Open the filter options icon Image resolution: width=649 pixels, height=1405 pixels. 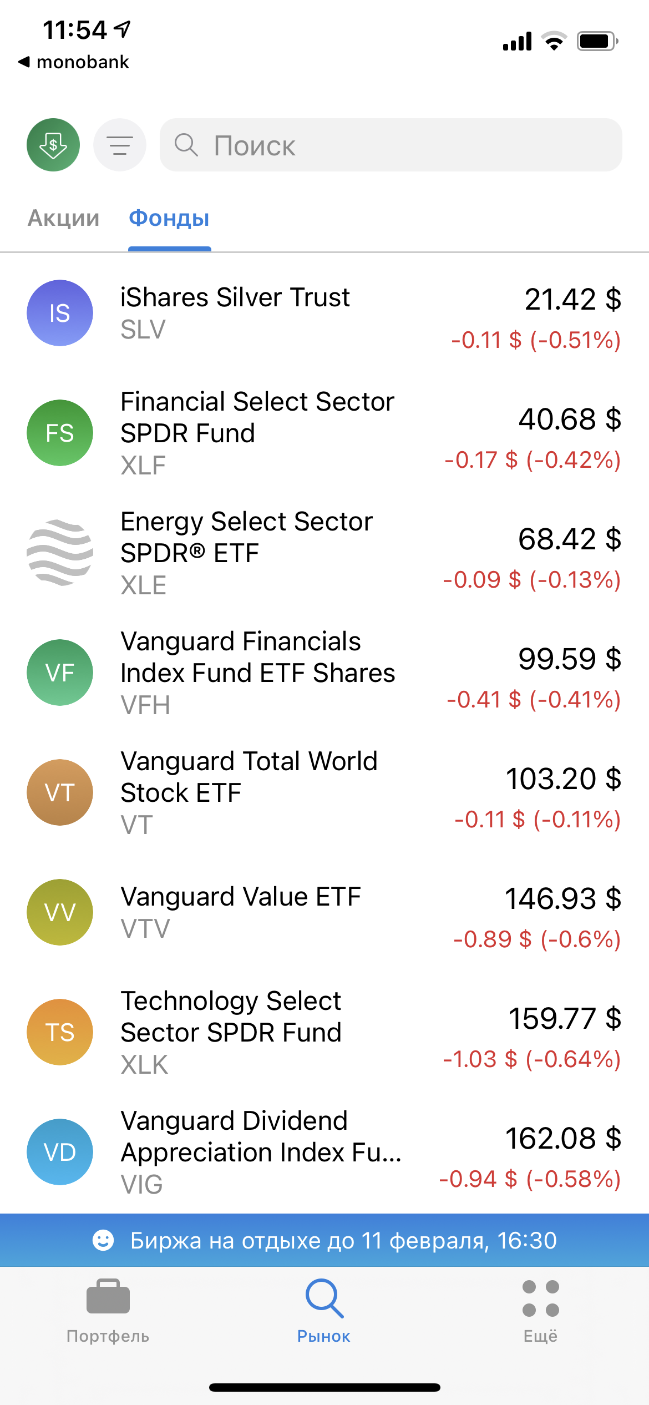click(x=120, y=145)
